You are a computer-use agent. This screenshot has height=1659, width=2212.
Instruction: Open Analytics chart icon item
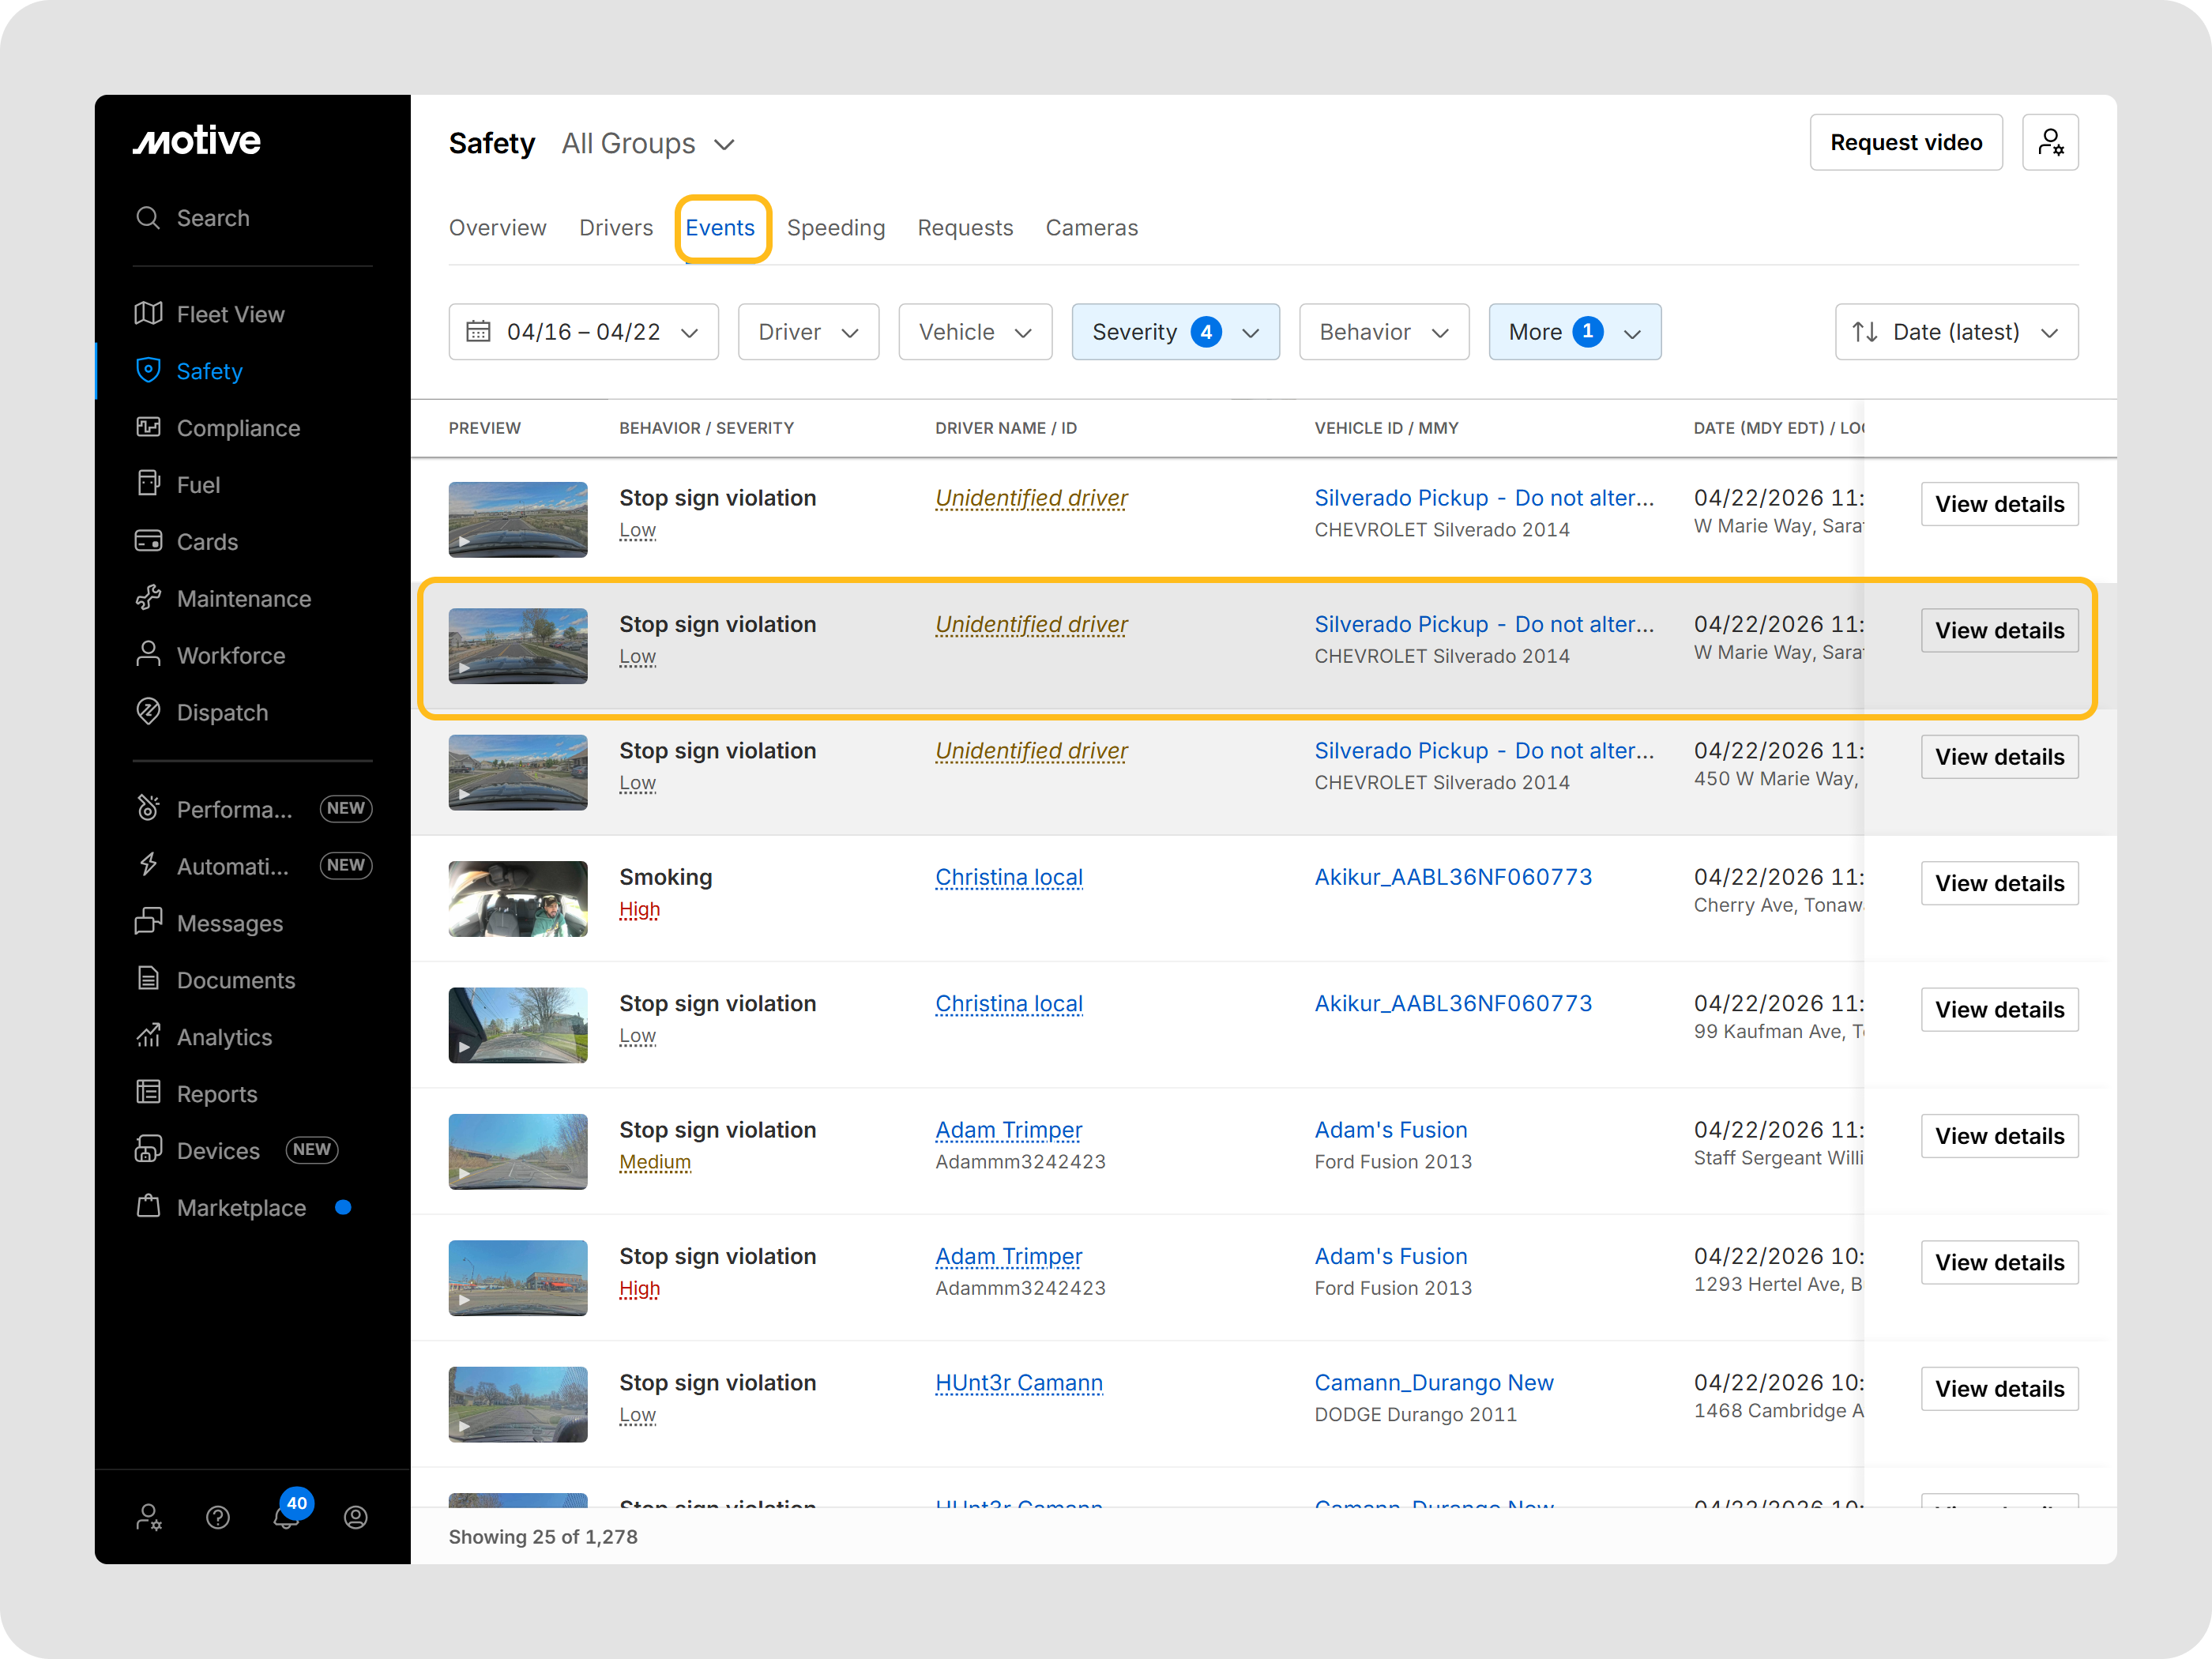pyautogui.click(x=148, y=1036)
